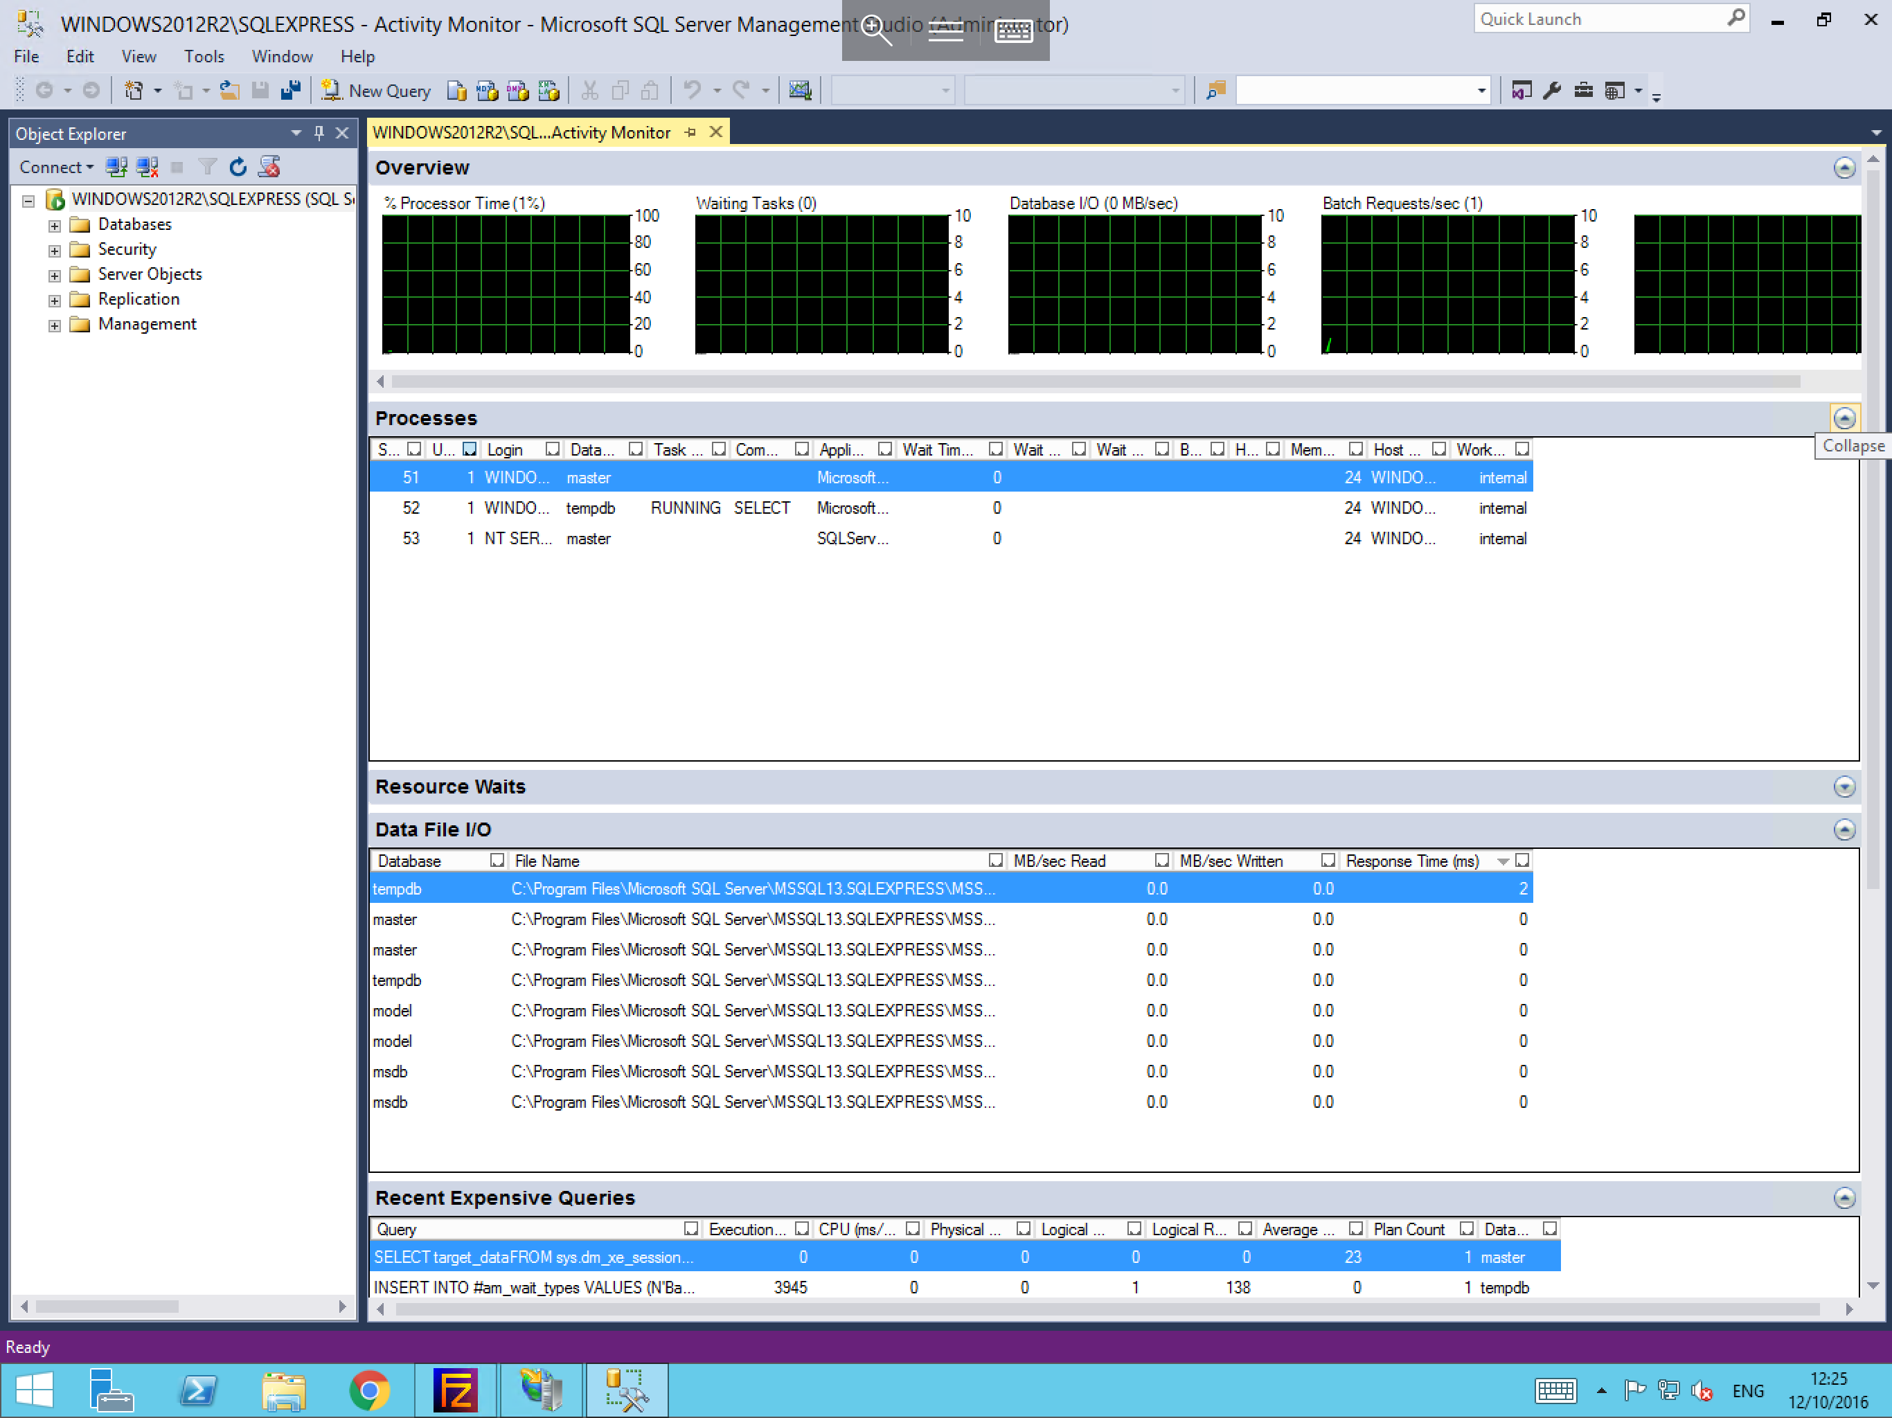Open the View menu
This screenshot has height=1418, width=1892.
[x=139, y=57]
